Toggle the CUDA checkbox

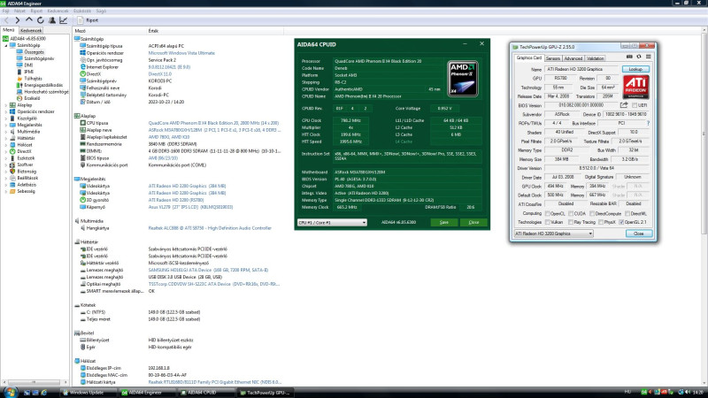coord(571,213)
